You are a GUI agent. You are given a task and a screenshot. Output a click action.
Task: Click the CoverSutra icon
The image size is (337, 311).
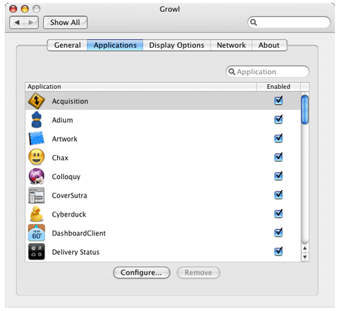pyautogui.click(x=36, y=195)
